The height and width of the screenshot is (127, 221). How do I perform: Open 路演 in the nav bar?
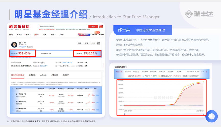[x=44, y=35]
